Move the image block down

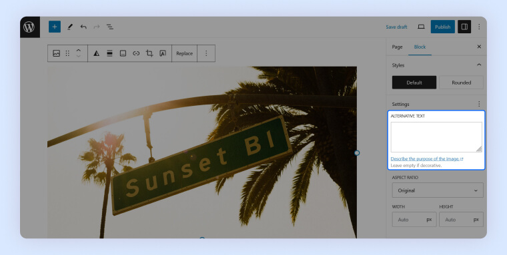click(x=78, y=56)
